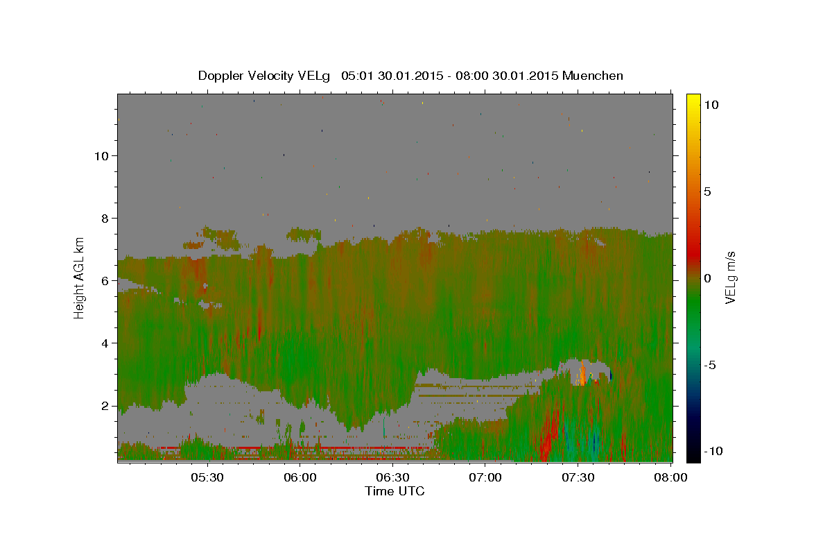Click the height axis label 8
The width and height of the screenshot is (832, 555).
pos(104,218)
